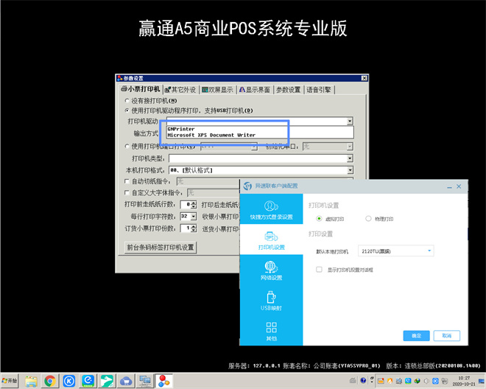Select 物理打印 radio option
The width and height of the screenshot is (486, 389).
point(368,219)
